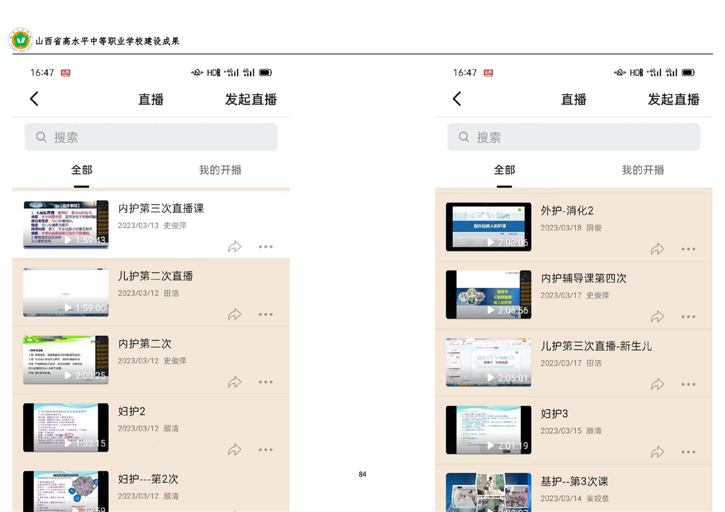Screen dimensions: 725x512
Task: Open more options for 妇护3
Action: tap(688, 452)
